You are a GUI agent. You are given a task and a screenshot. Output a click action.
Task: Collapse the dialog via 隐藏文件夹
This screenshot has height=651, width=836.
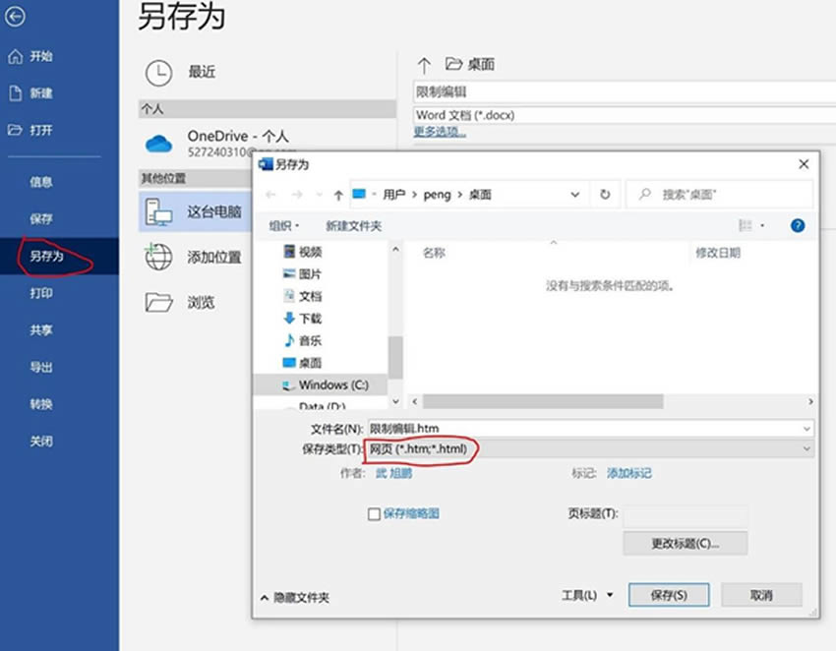click(x=302, y=595)
